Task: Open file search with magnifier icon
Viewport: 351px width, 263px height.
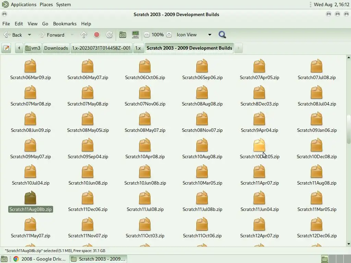Action: click(x=222, y=35)
